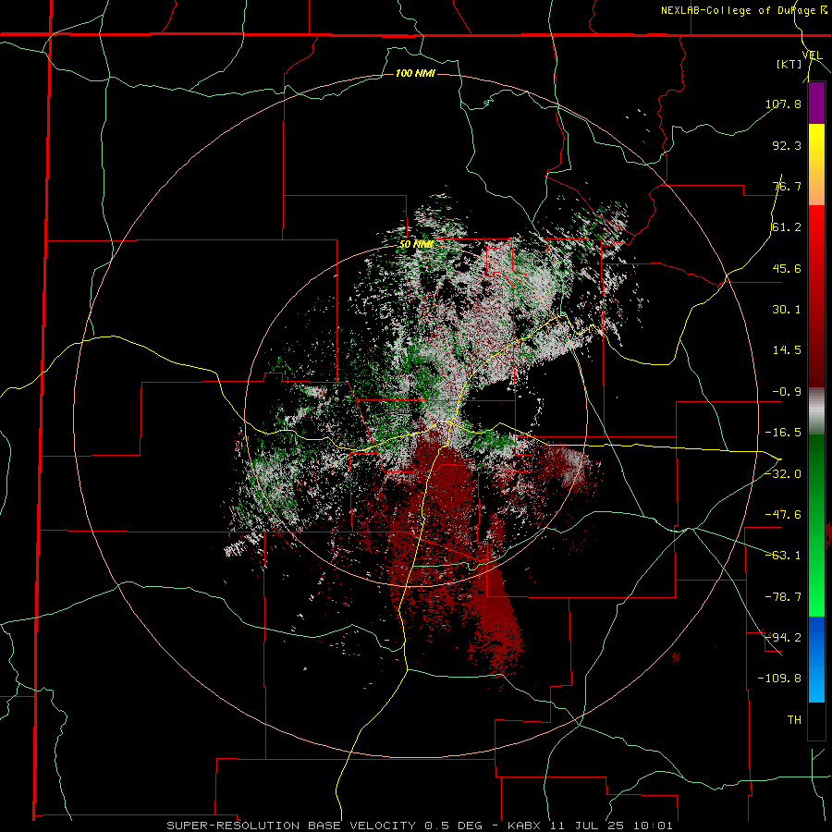Click the -32.0 velocity scale value

point(783,474)
